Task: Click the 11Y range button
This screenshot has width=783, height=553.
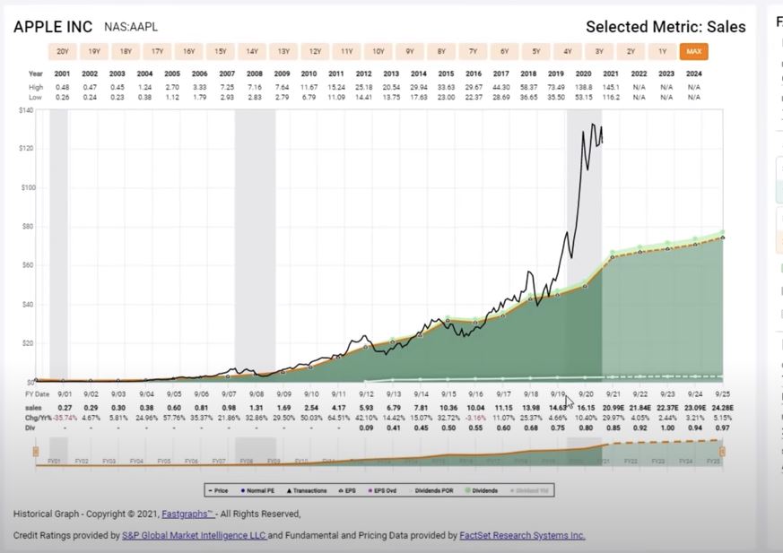Action: click(346, 51)
